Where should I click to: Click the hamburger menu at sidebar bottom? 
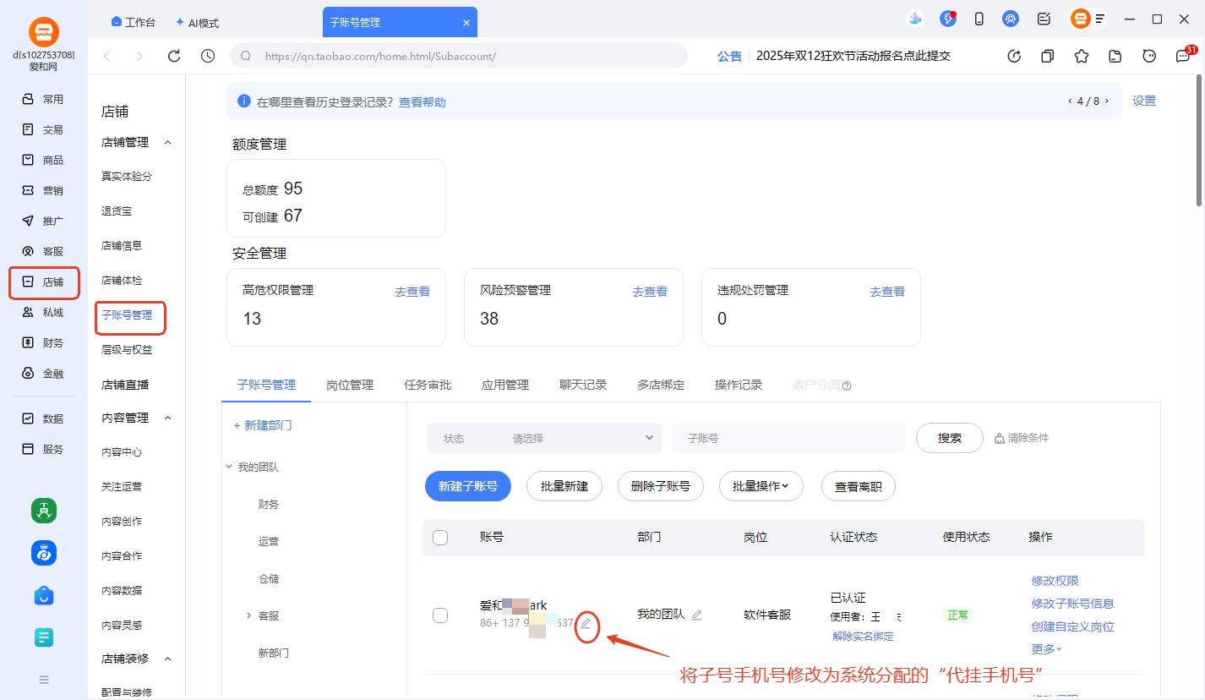click(44, 679)
